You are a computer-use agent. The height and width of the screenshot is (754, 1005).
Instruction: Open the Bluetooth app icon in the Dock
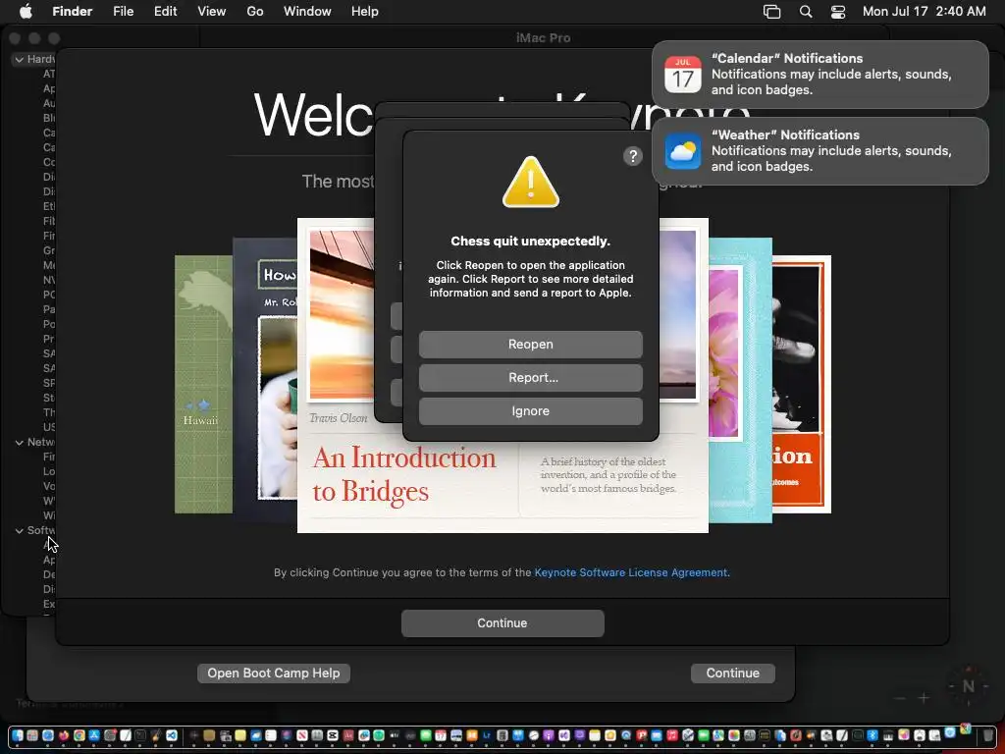point(873,735)
